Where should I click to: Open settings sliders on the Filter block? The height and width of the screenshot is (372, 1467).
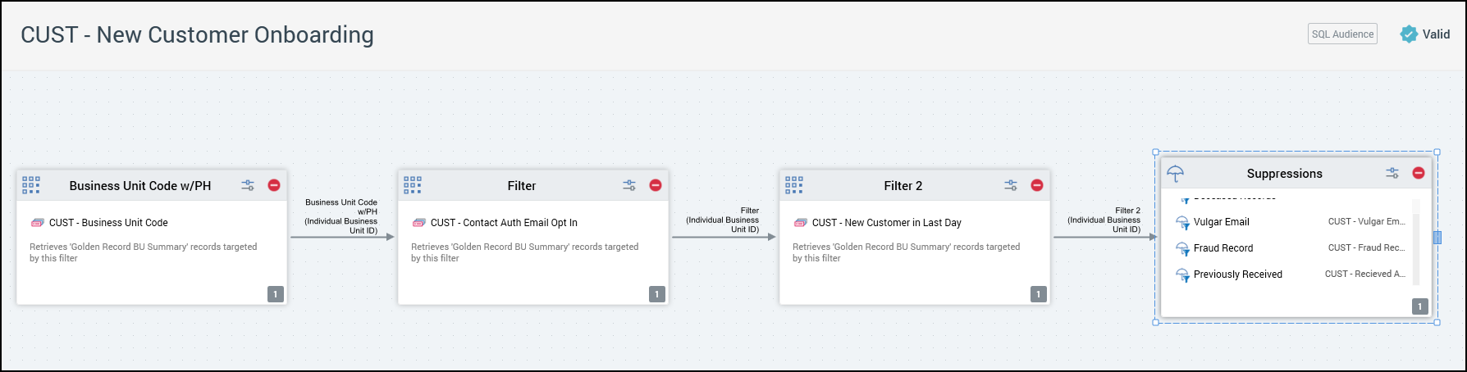(x=628, y=186)
